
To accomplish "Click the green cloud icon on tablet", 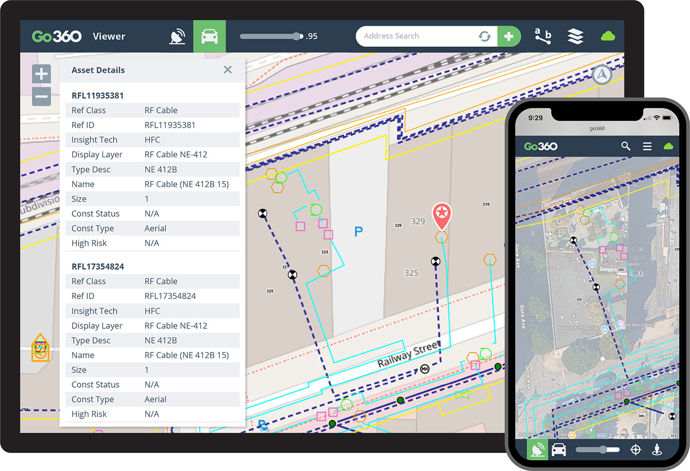I will coord(608,36).
